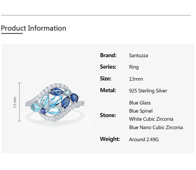Click the 13 mm dimension label

[x=15, y=102]
